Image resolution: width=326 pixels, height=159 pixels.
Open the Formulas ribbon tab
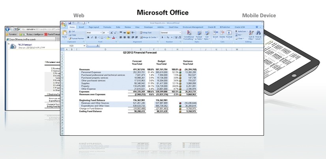[107, 27]
